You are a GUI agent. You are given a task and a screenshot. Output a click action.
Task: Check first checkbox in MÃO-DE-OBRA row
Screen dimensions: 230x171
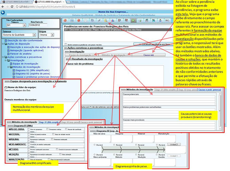tap(29, 129)
